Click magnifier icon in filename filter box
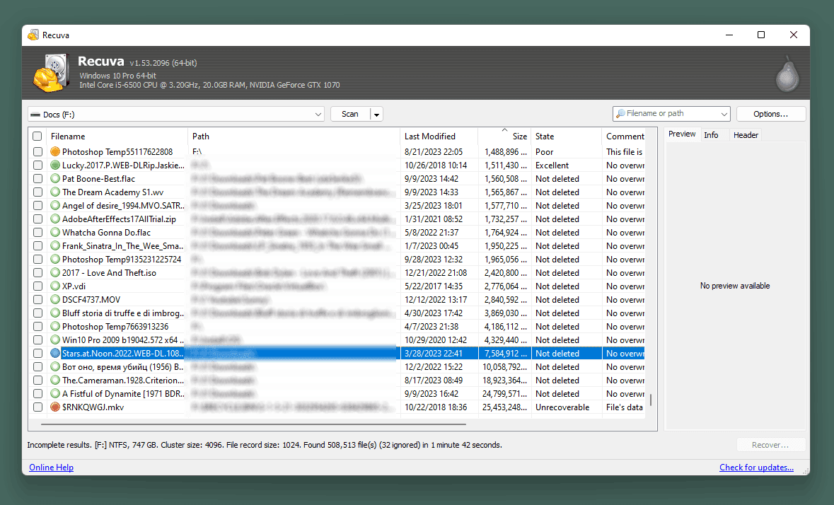 (620, 114)
